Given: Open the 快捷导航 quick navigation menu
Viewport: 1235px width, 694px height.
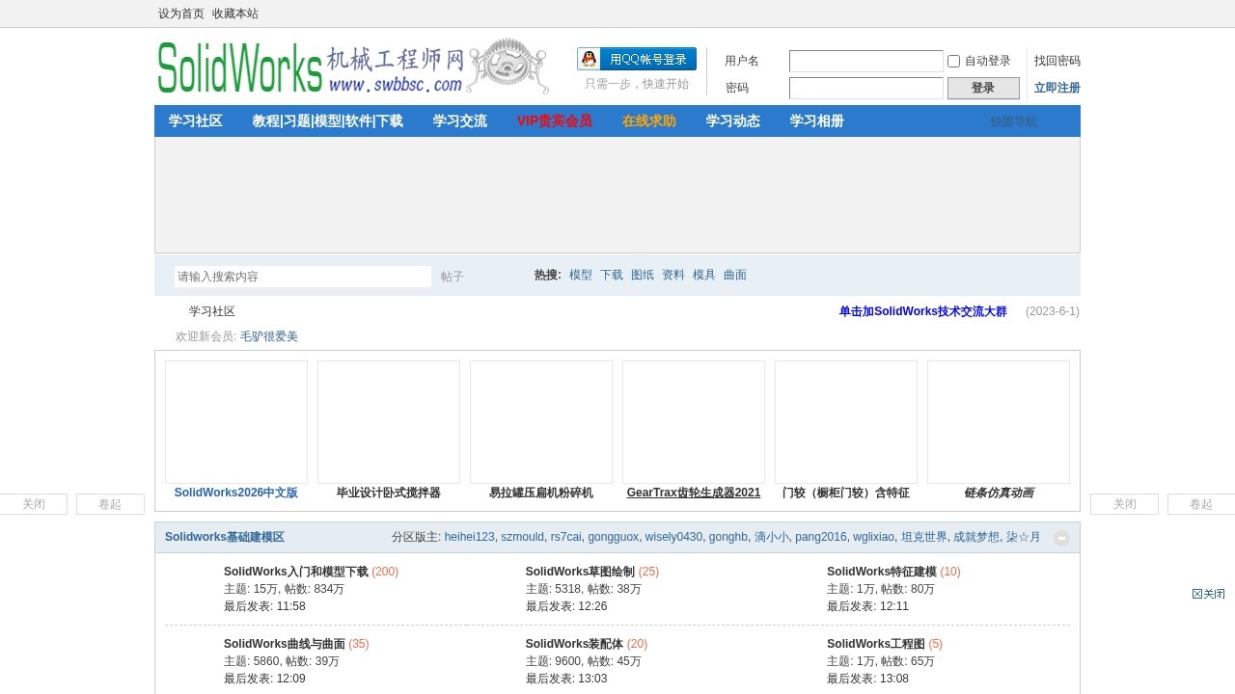Looking at the screenshot, I should tap(1013, 121).
